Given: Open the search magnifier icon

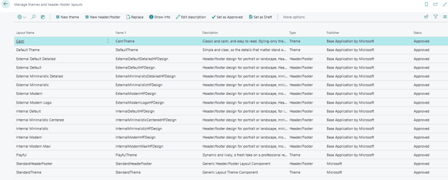Looking at the screenshot, I should [x=33, y=17].
